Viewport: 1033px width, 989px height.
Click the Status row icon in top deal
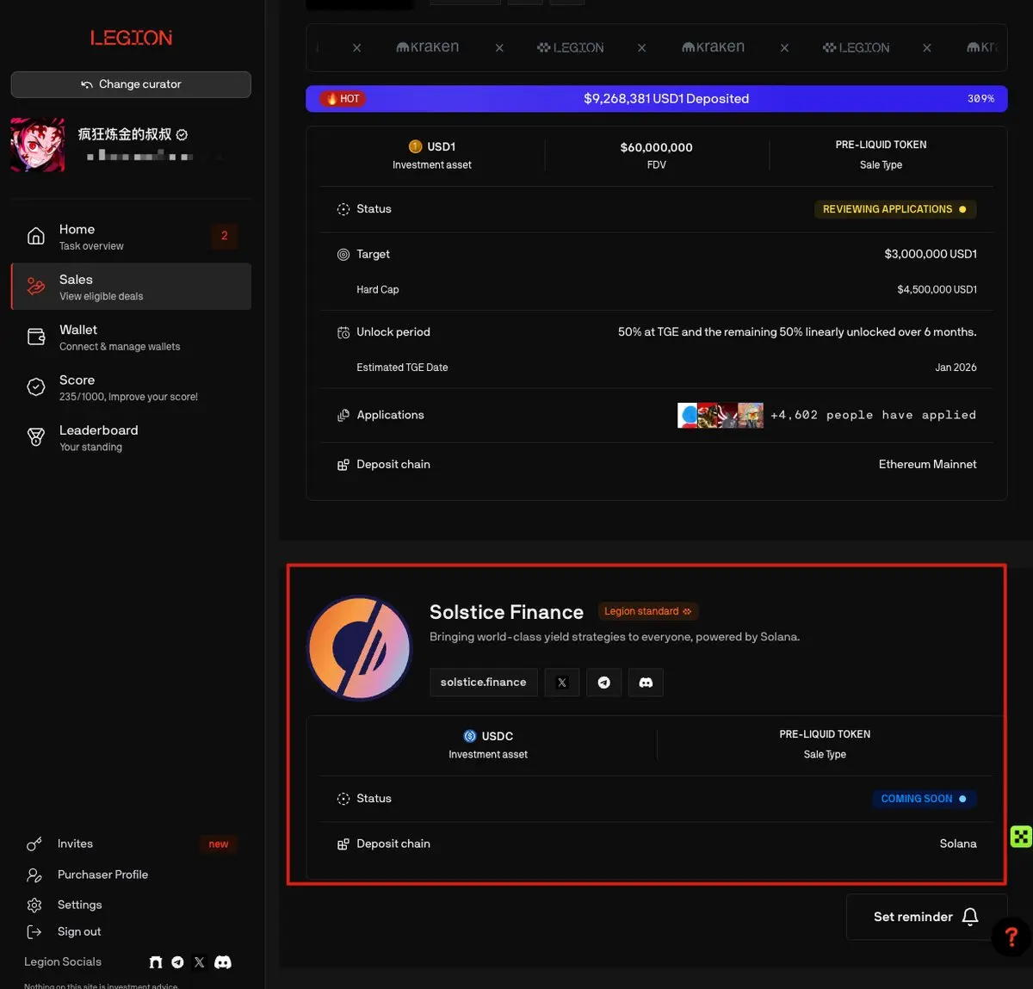tap(343, 209)
